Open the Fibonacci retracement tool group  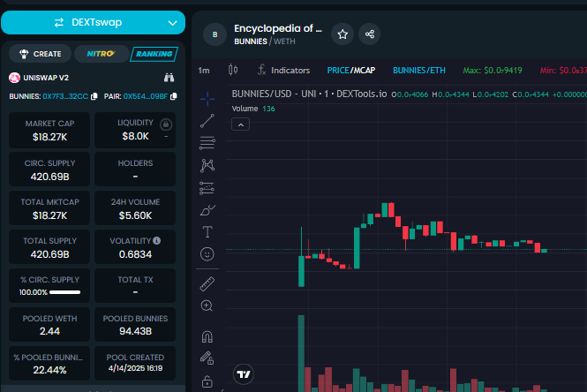point(207,143)
